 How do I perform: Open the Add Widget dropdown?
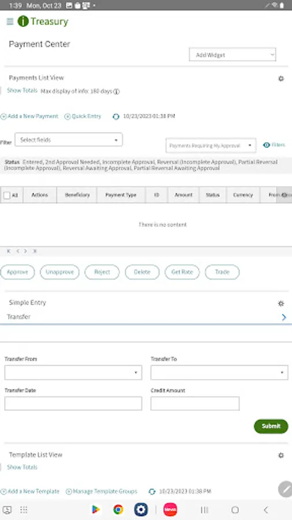(233, 55)
